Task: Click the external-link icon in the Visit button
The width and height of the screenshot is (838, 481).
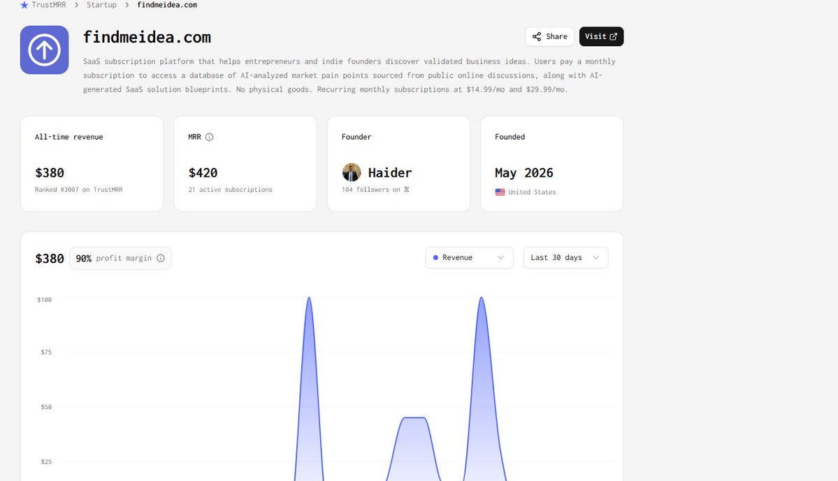Action: (x=614, y=36)
